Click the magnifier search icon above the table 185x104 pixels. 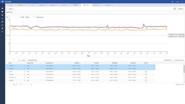[20, 60]
